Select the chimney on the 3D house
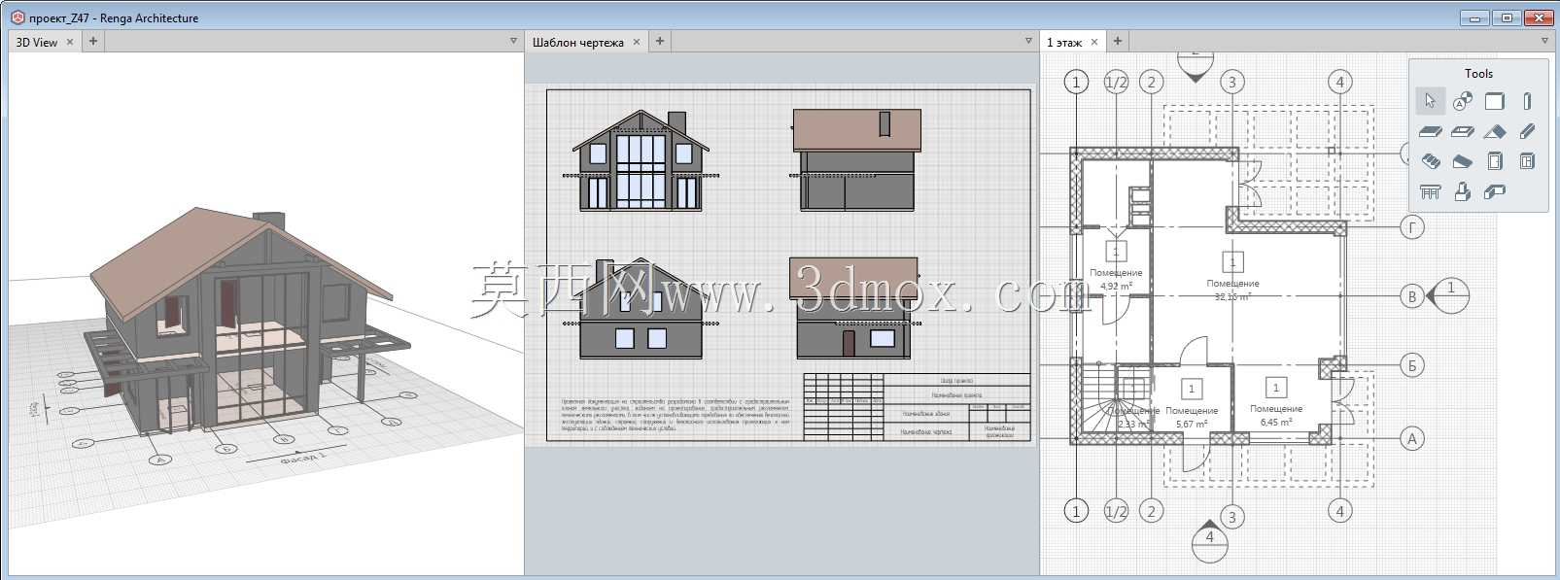This screenshot has width=1560, height=580. tap(269, 222)
